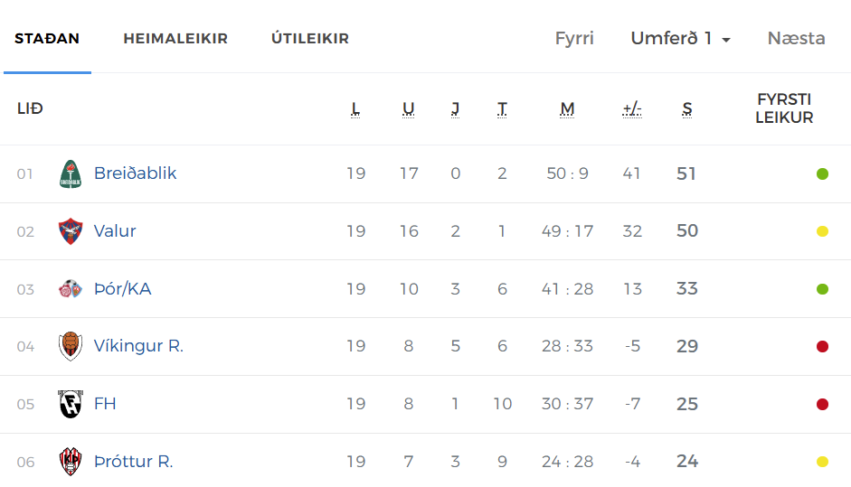851x487 pixels.
Task: Switch to the Heimaleikir tab
Action: (175, 39)
